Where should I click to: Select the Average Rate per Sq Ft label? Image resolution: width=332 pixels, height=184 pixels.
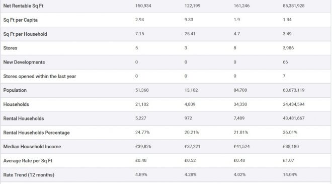pyautogui.click(x=28, y=161)
